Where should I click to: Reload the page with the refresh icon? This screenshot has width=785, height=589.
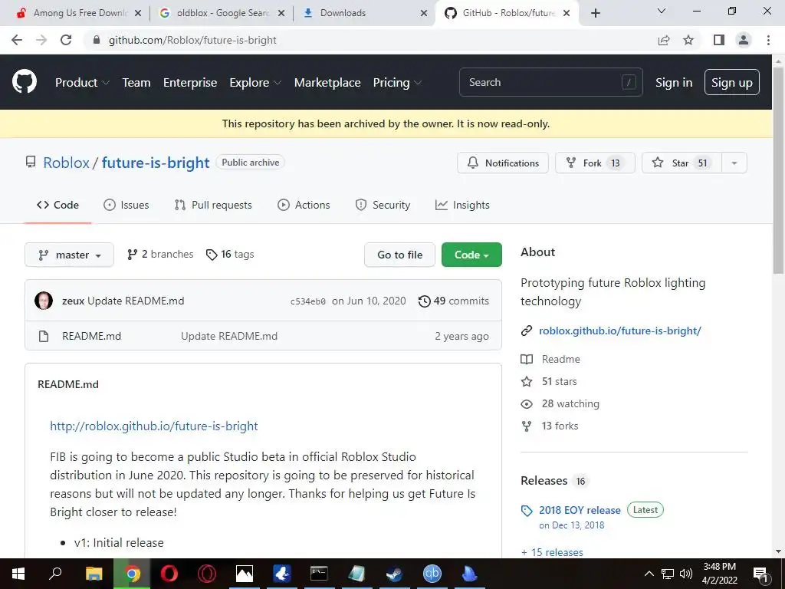(66, 40)
